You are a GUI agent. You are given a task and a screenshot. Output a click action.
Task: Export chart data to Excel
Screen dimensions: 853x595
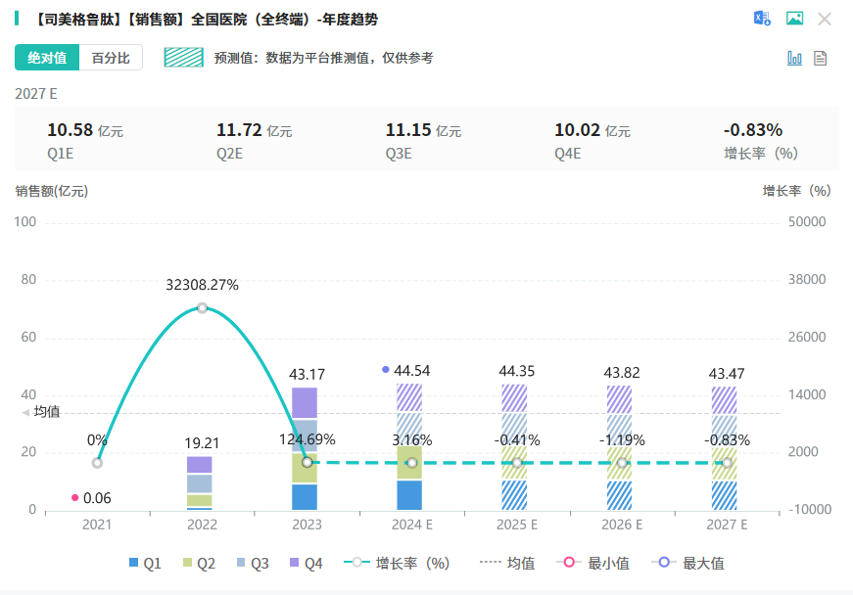click(x=762, y=19)
